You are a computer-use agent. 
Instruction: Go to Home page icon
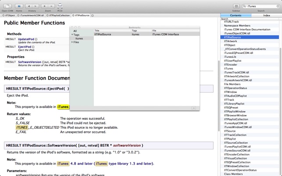(19, 6)
